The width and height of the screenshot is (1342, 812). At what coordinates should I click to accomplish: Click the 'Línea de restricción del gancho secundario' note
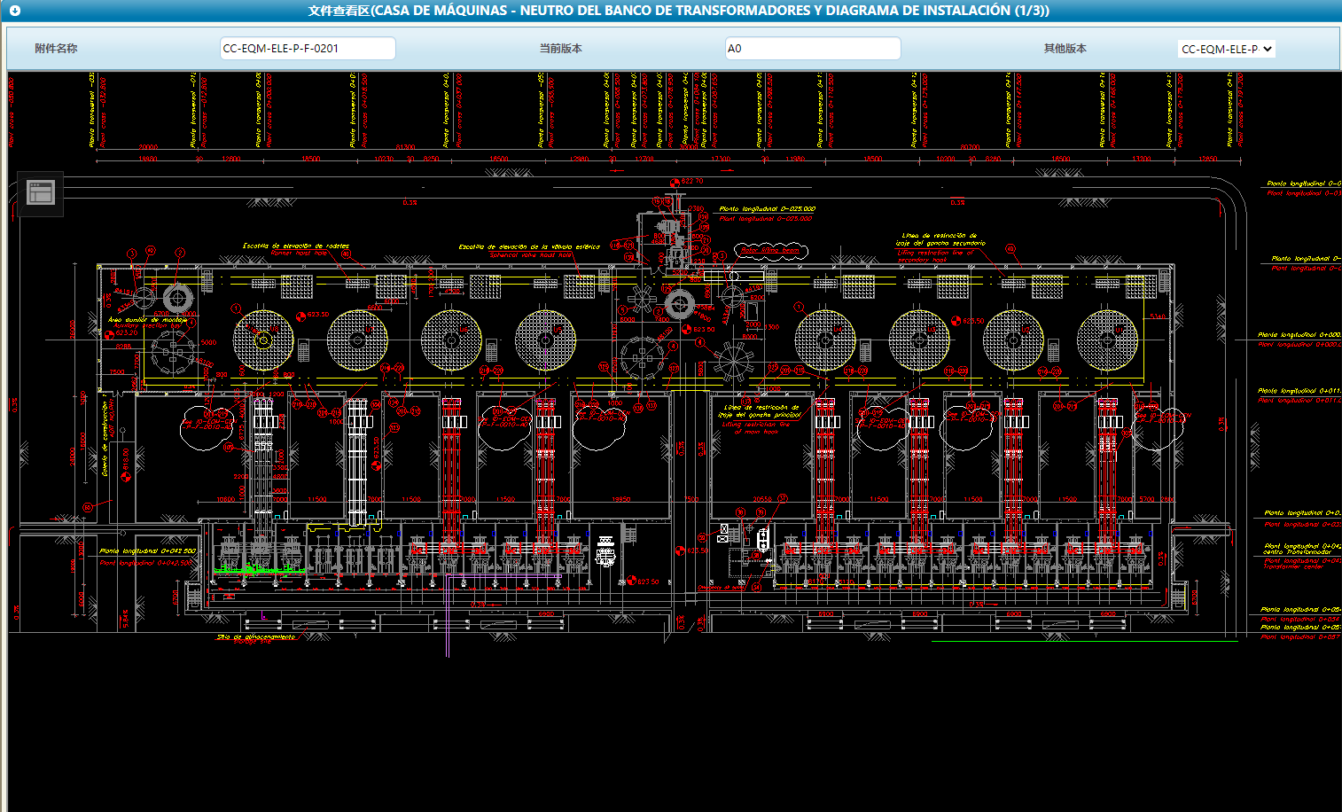940,239
